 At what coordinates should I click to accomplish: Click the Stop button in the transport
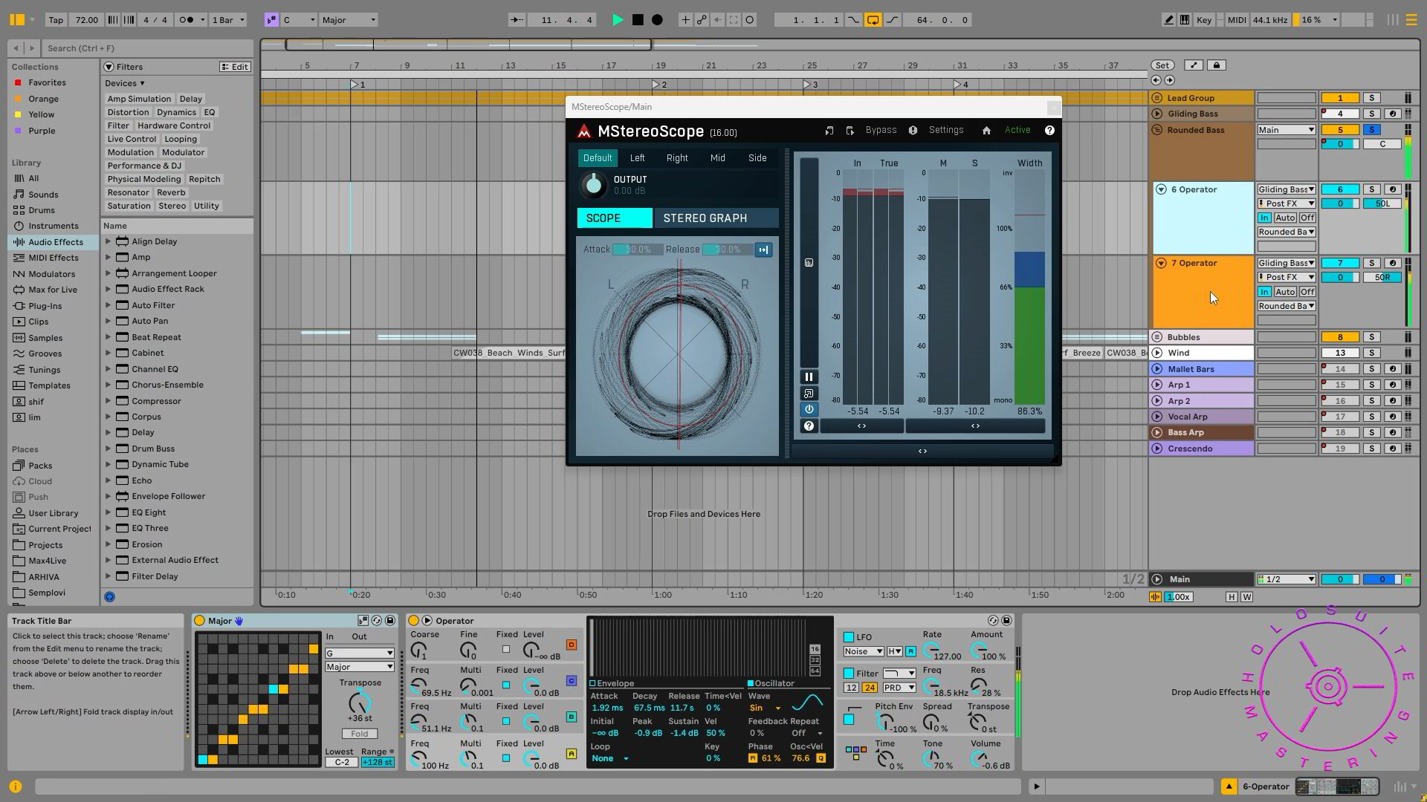638,20
